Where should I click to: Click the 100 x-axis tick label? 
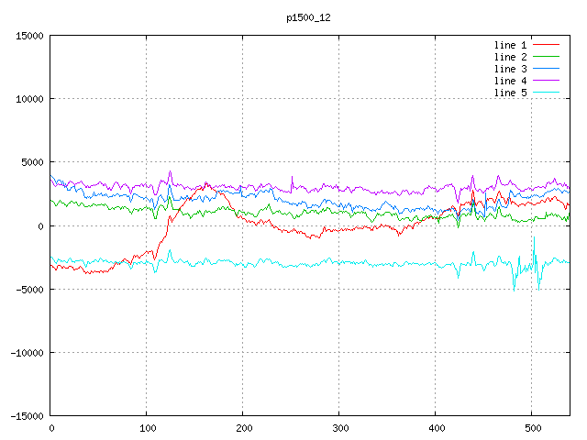coord(147,428)
